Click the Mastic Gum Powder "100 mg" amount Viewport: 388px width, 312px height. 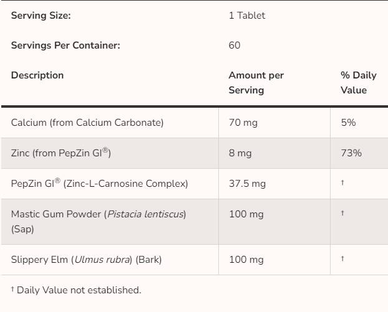click(x=246, y=214)
